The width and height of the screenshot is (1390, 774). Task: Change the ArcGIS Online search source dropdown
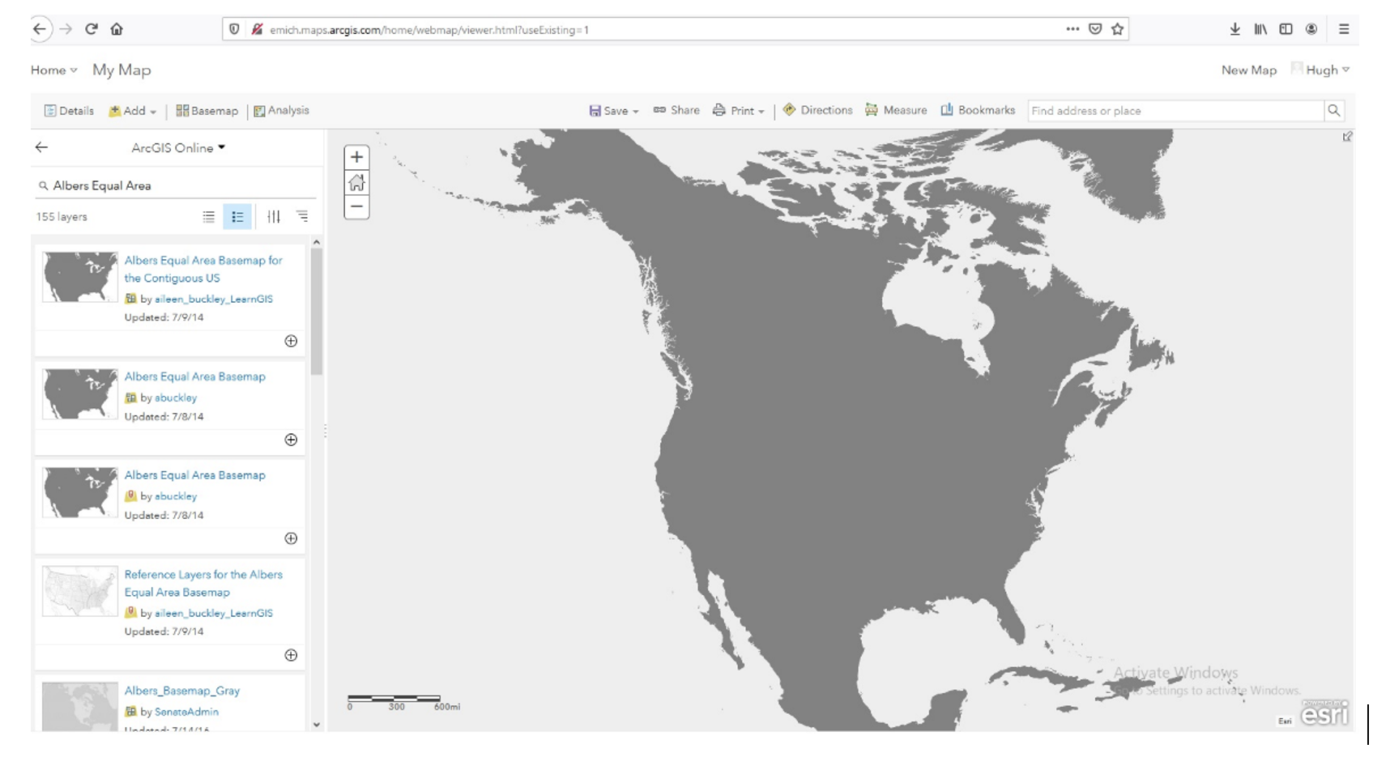tap(178, 148)
